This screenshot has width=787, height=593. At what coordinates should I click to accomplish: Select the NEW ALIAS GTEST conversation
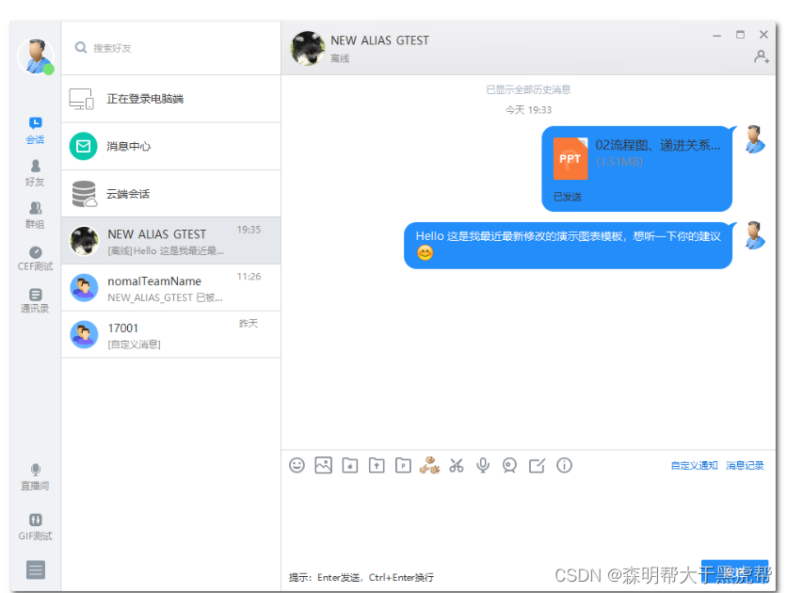(170, 241)
